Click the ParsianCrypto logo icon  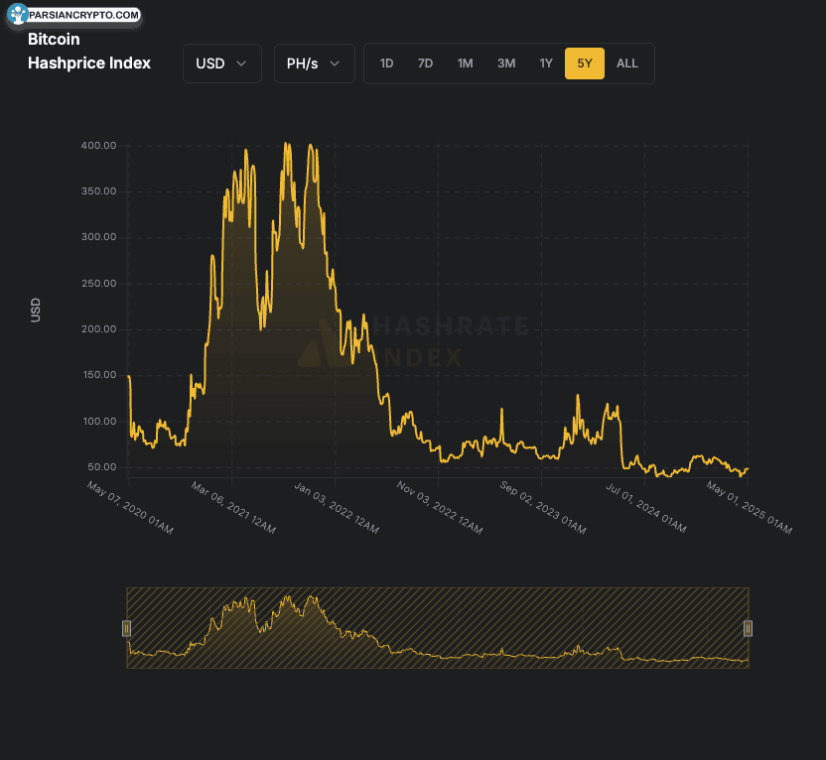click(19, 15)
